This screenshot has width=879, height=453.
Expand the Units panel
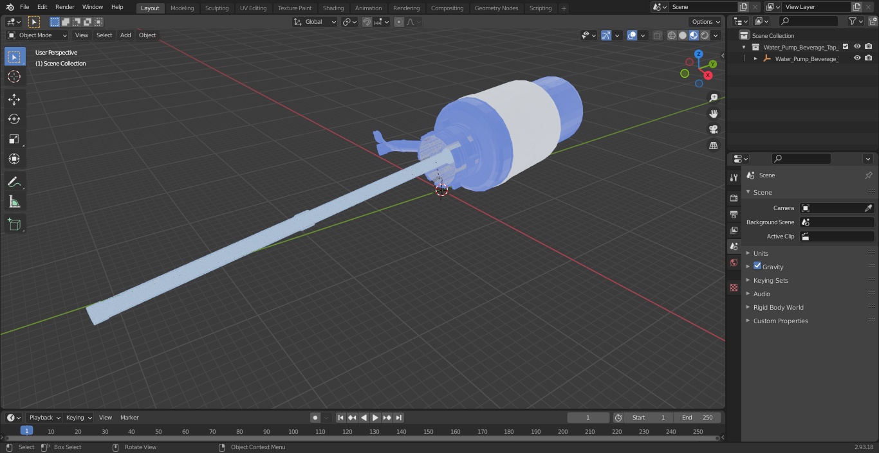pyautogui.click(x=761, y=253)
